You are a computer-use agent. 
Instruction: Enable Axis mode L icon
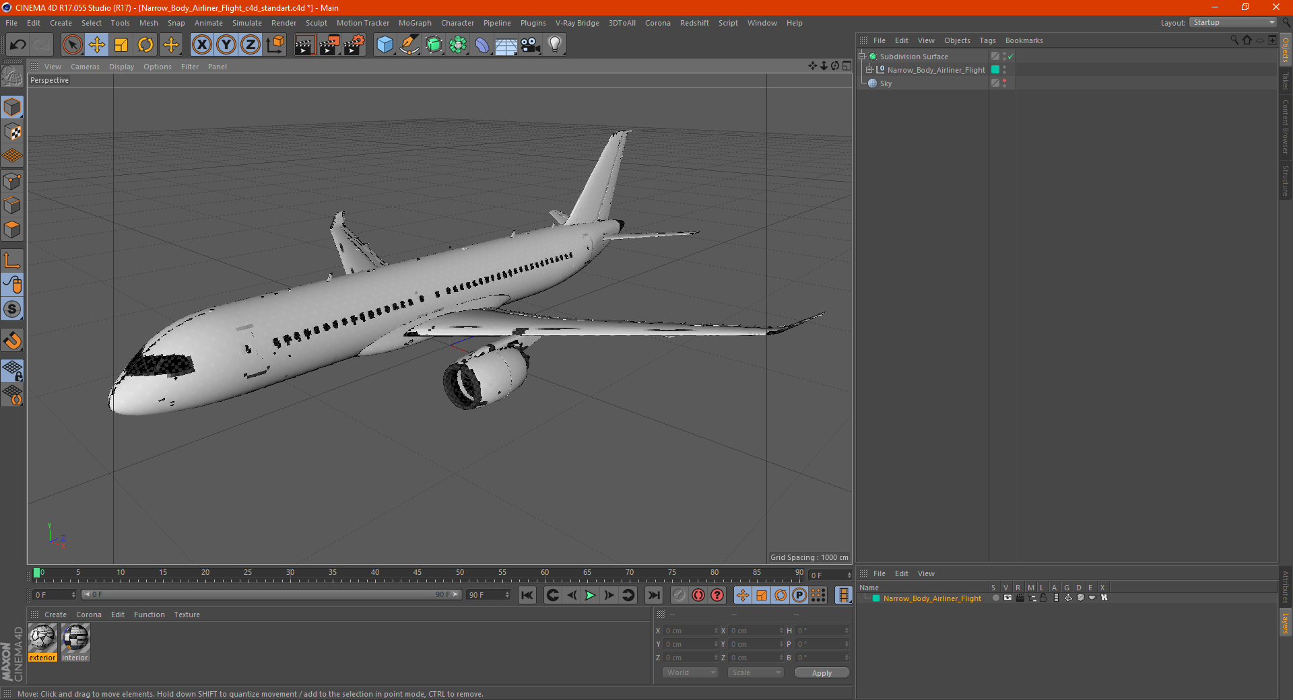click(12, 260)
